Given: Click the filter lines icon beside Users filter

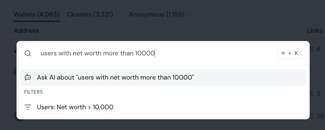Looking at the screenshot, I should click(x=28, y=107).
